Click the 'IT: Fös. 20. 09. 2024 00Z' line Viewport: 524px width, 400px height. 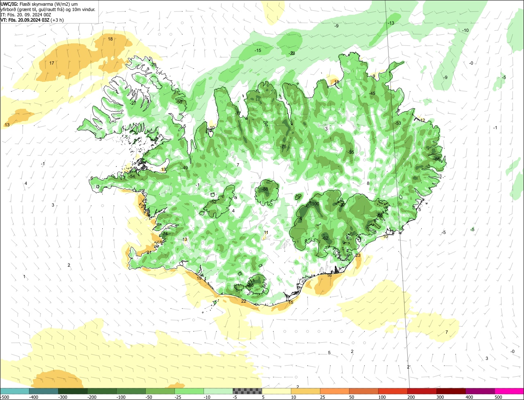tap(26, 14)
